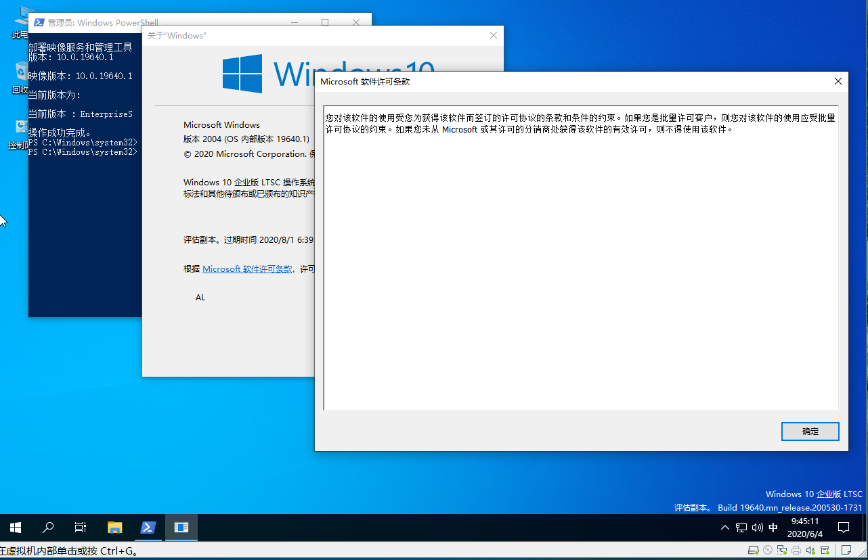Click the taskbar search magnifier icon

[x=48, y=528]
